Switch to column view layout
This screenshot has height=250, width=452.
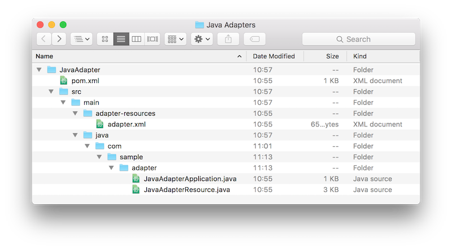(x=137, y=39)
